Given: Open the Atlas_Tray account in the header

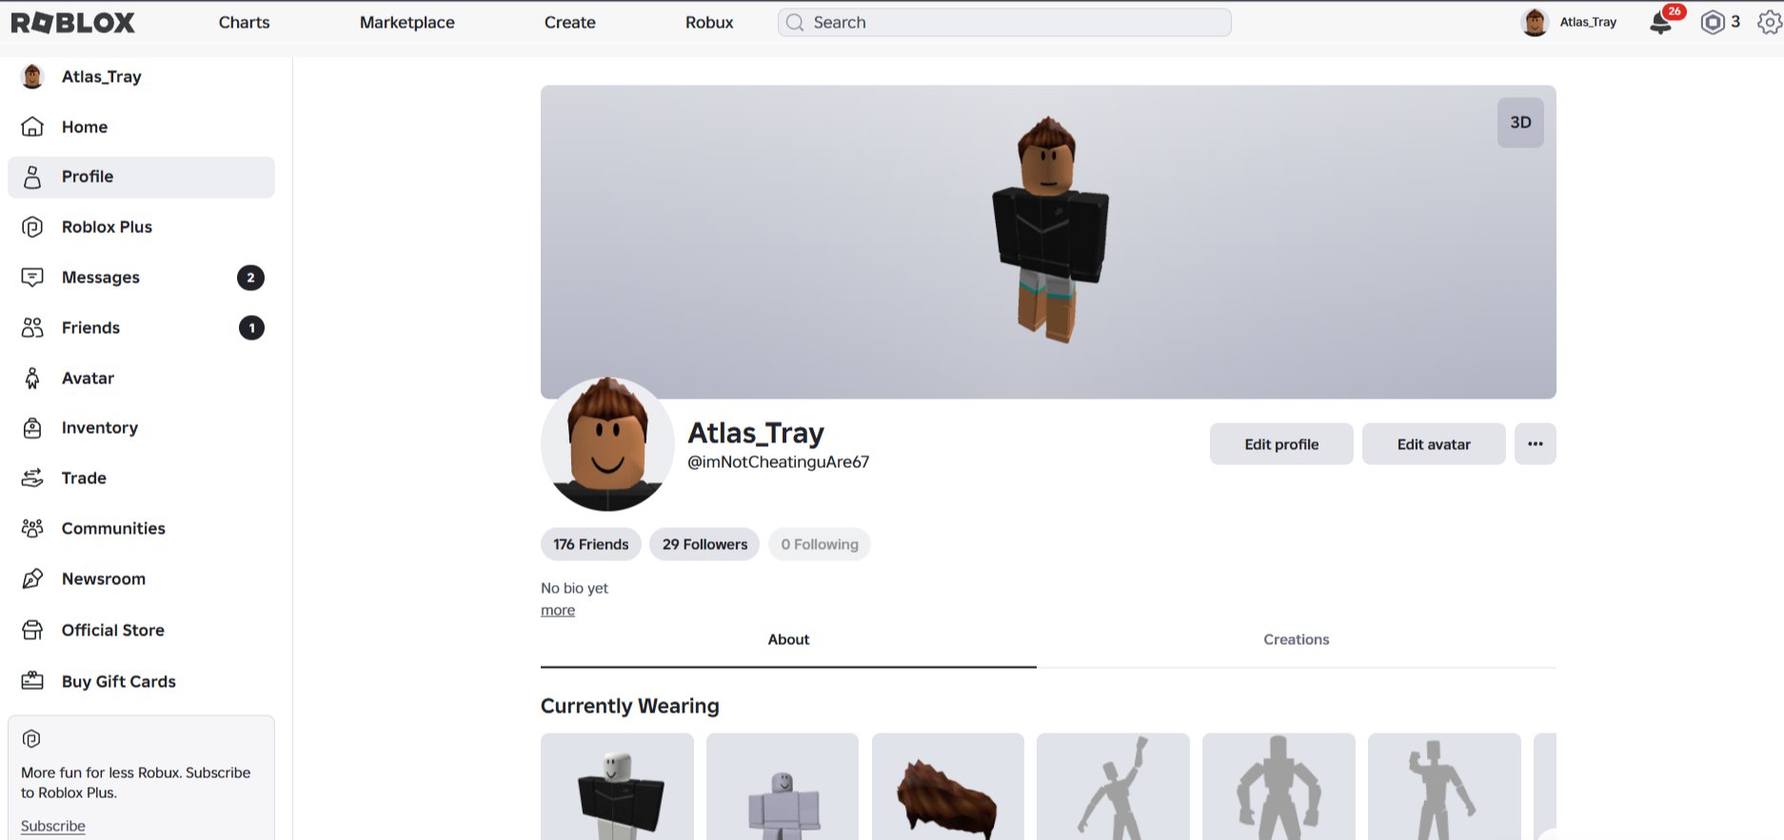Looking at the screenshot, I should coord(1571,23).
